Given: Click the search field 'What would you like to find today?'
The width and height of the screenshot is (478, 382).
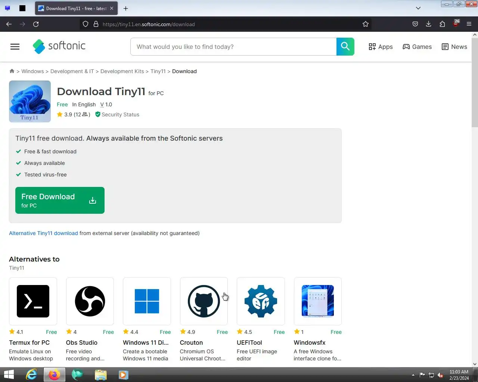Looking at the screenshot, I should pos(233,47).
